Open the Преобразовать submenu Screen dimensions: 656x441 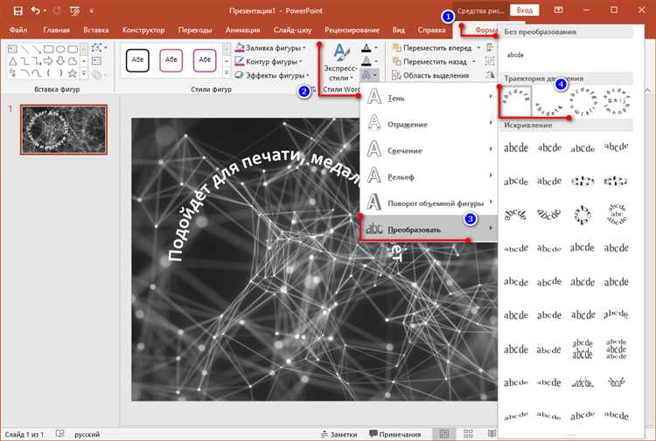pos(429,229)
